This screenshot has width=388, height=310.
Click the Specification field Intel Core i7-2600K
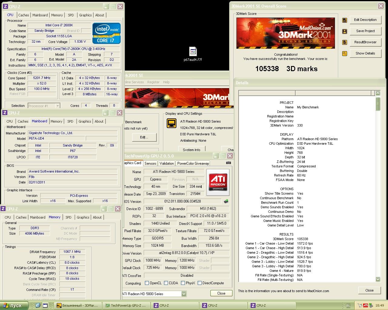(x=74, y=49)
